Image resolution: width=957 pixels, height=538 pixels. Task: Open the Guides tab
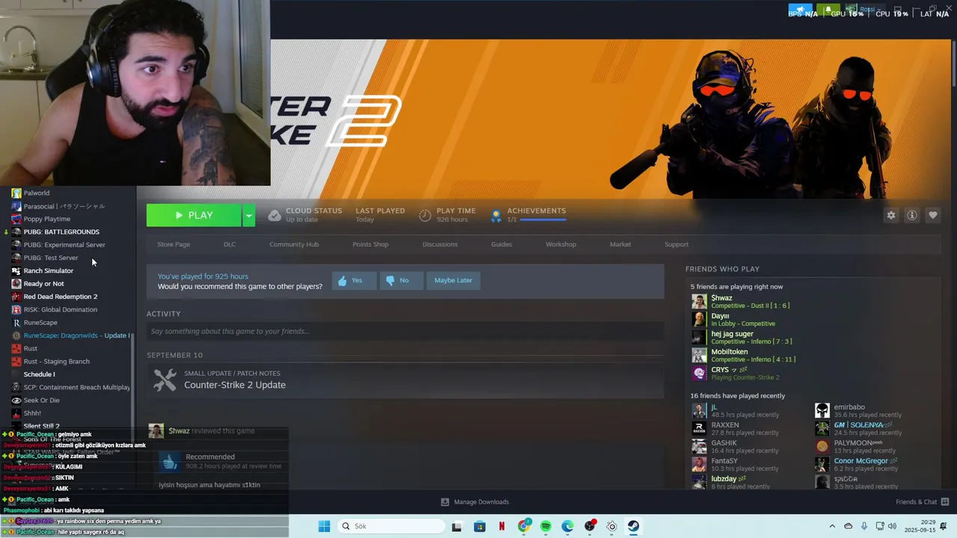point(502,244)
